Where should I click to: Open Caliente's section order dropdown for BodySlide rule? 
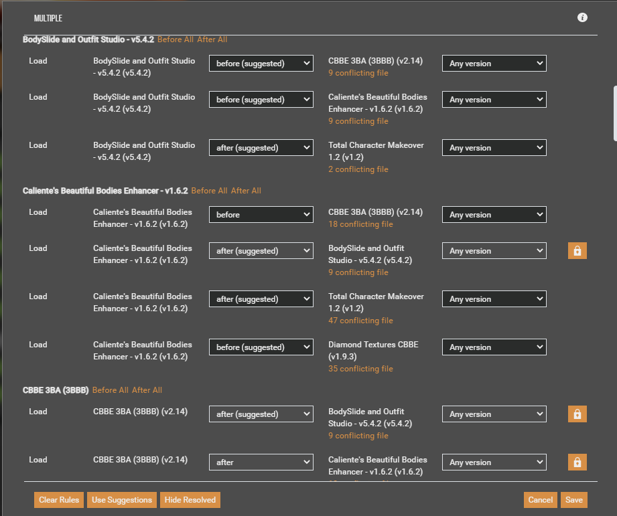(x=261, y=251)
